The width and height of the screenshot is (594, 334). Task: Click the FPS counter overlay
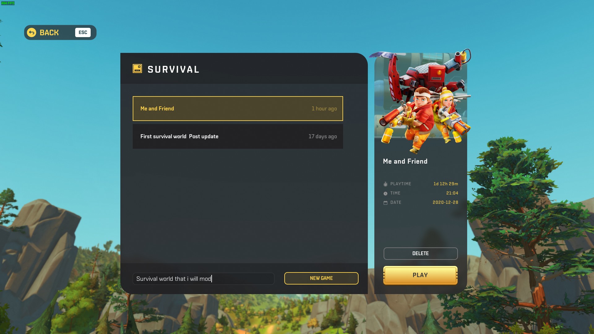click(8, 3)
